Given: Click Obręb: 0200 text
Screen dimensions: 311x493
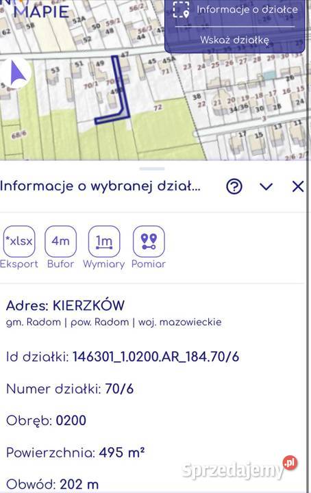Looking at the screenshot, I should (x=46, y=420).
